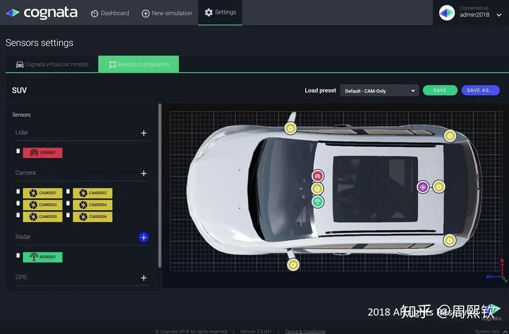The height and width of the screenshot is (334, 509).
Task: Click the sensors panel vertical scrollbar
Action: [160, 185]
